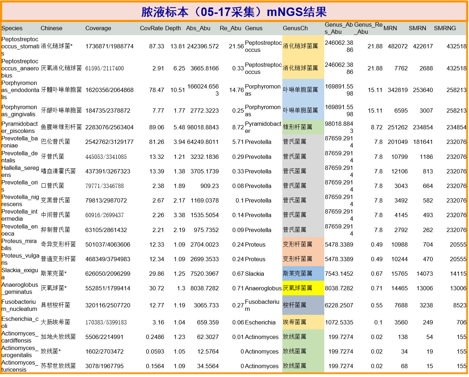The image size is (469, 377).
Task: Click 梭杆菌属 genus cell
Action: [x=303, y=305]
